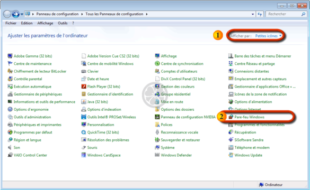This screenshot has width=310, height=190.
Task: Open Gestionnaire de périphériques link
Action: coord(38,94)
